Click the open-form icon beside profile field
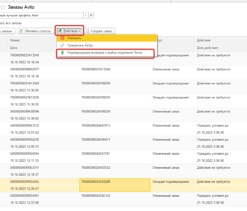Image resolution: width=247 pixels, height=211 pixels. pyautogui.click(x=91, y=15)
